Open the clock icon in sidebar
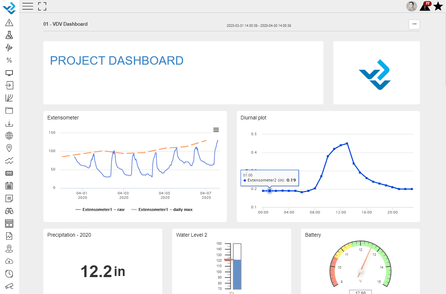This screenshot has height=294, width=446. 9,273
